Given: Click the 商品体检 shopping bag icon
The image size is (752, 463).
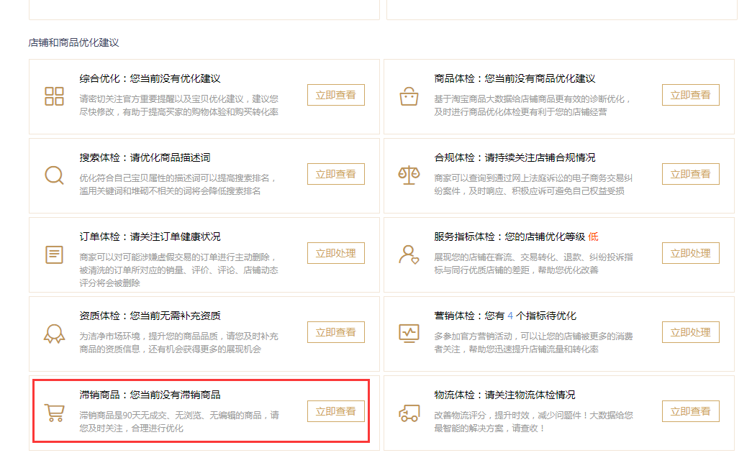Looking at the screenshot, I should pyautogui.click(x=409, y=96).
